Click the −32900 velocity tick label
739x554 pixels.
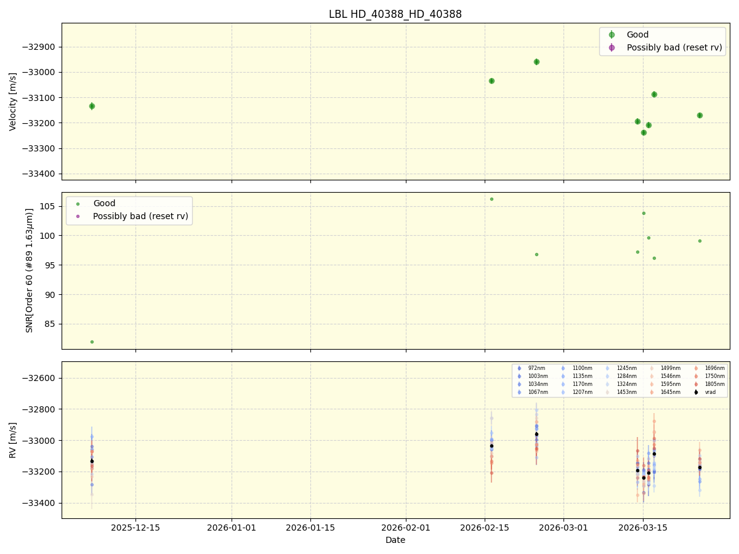tap(39, 47)
